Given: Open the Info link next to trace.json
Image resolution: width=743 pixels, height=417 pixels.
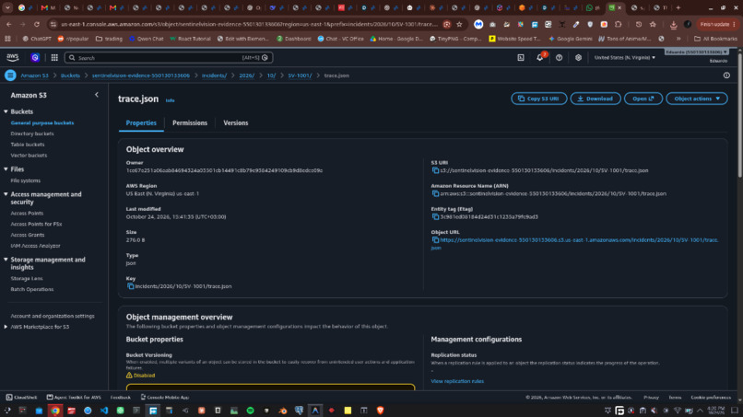Looking at the screenshot, I should click(x=170, y=100).
